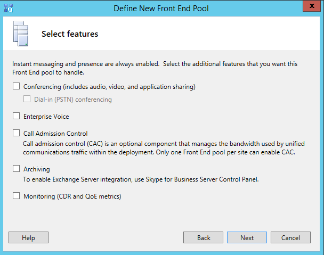Enable the Call Admission Control checkbox
This screenshot has width=324, height=255.
[16, 134]
